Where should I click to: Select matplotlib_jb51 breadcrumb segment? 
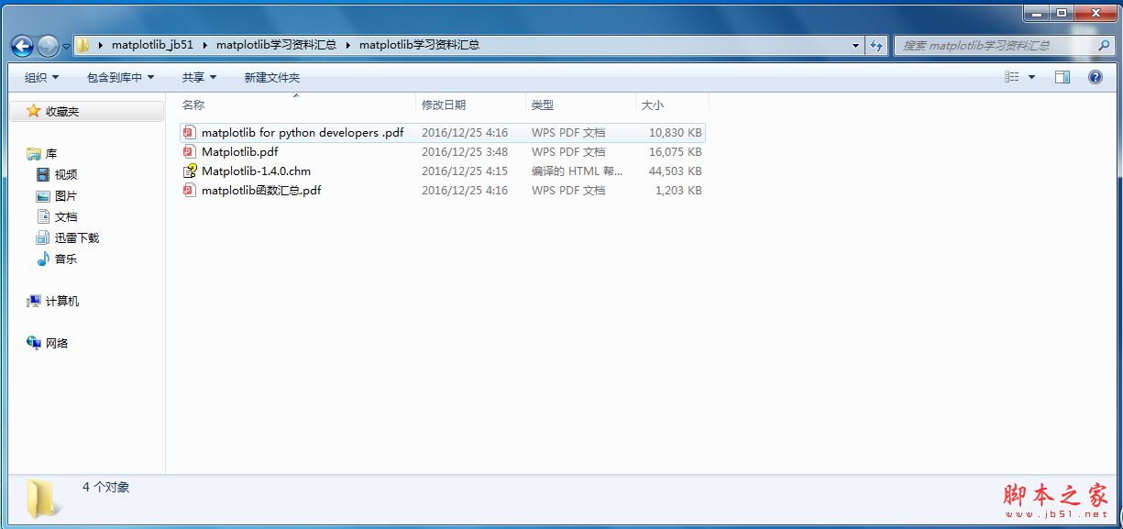coord(152,45)
